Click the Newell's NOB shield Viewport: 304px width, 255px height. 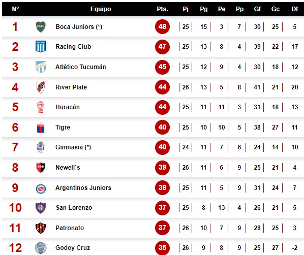pyautogui.click(x=41, y=168)
